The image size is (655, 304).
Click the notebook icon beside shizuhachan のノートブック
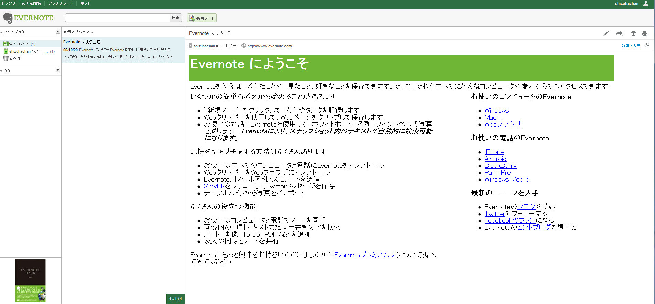(x=191, y=46)
